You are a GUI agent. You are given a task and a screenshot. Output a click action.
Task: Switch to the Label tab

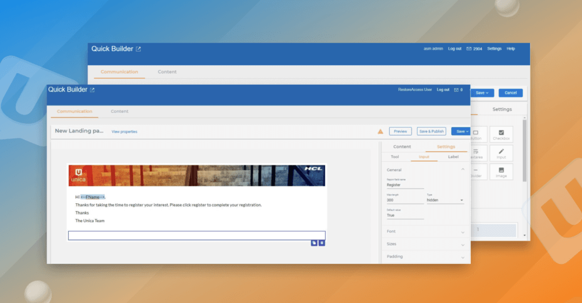[x=453, y=157]
